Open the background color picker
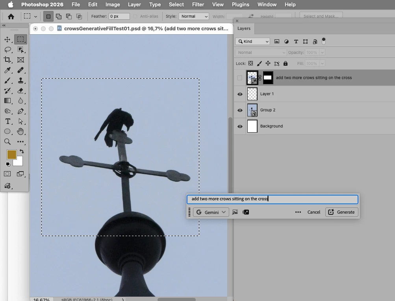This screenshot has height=301, width=395. point(19,163)
